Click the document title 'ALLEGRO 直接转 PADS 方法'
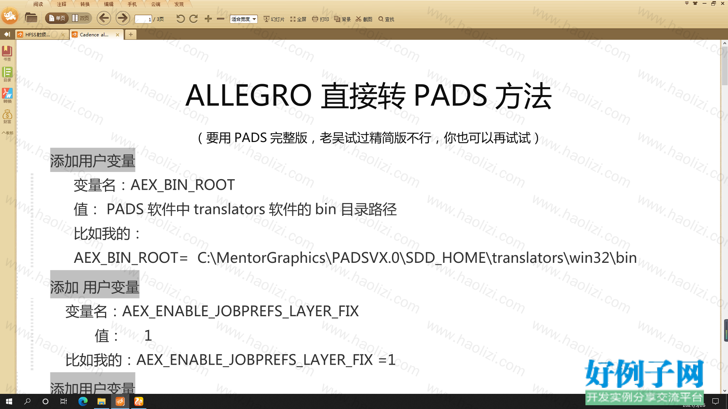The height and width of the screenshot is (409, 728). click(x=368, y=96)
